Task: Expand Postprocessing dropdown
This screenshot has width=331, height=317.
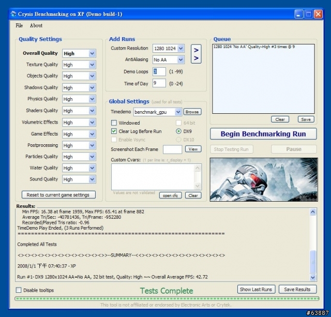Action: click(92, 145)
